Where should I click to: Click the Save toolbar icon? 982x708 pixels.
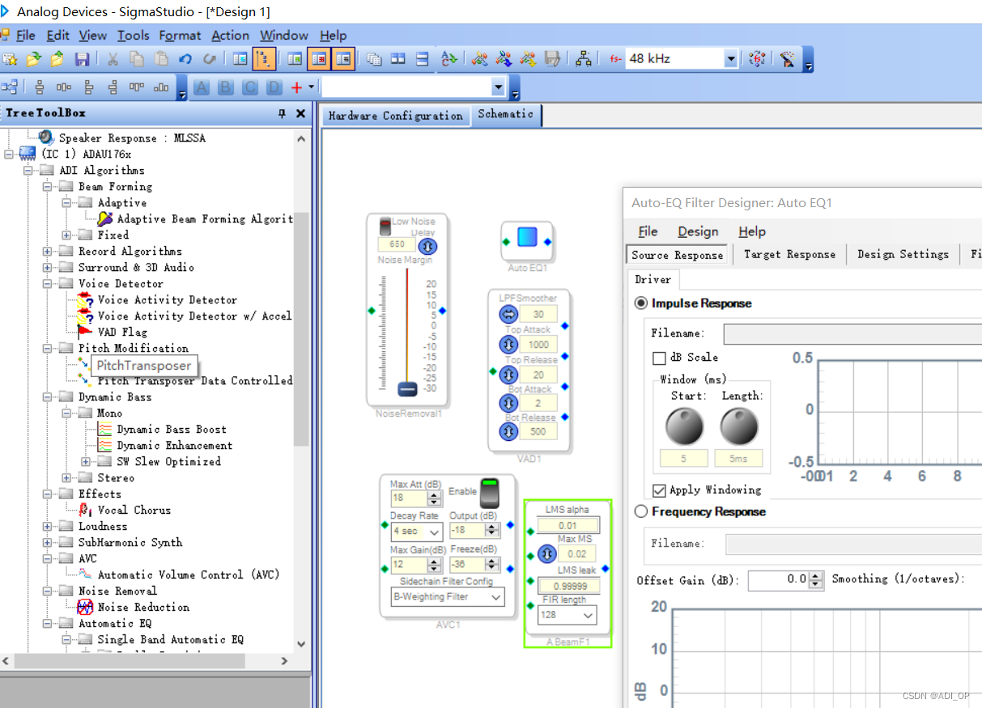point(83,58)
